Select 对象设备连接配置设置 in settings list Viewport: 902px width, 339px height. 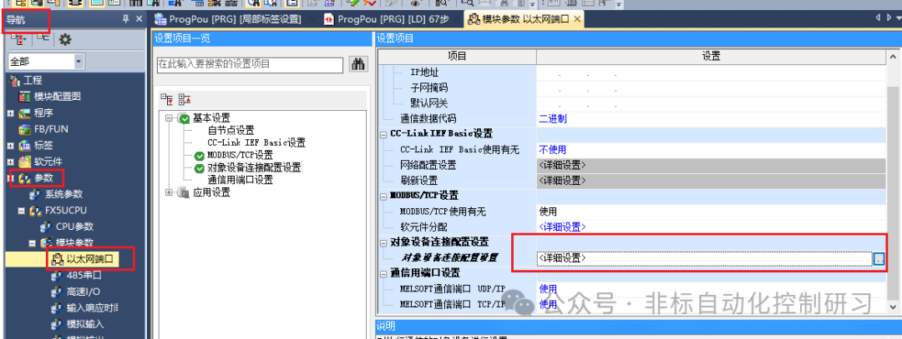coord(254,167)
